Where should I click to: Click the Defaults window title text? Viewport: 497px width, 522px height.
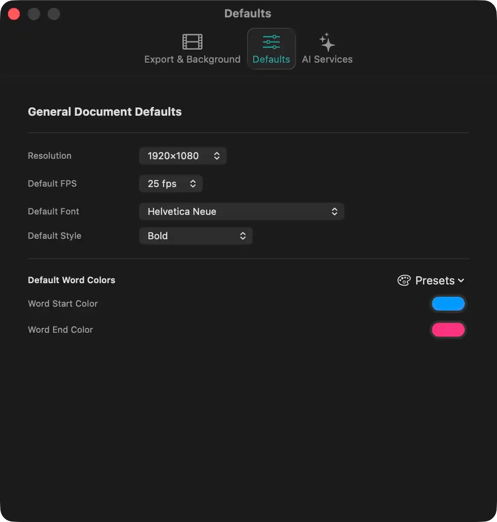(248, 13)
